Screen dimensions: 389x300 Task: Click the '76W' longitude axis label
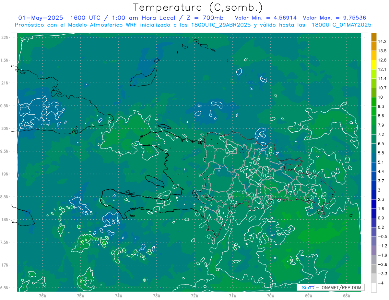[42, 295]
